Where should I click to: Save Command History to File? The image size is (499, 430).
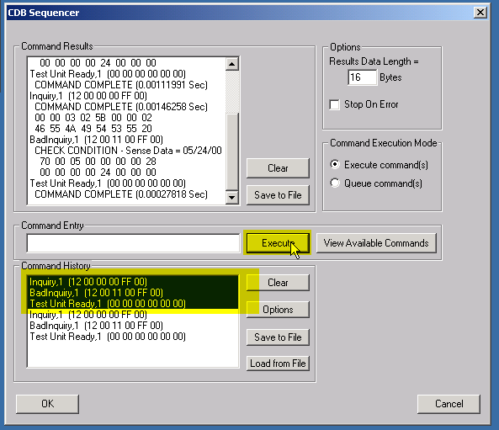[278, 337]
